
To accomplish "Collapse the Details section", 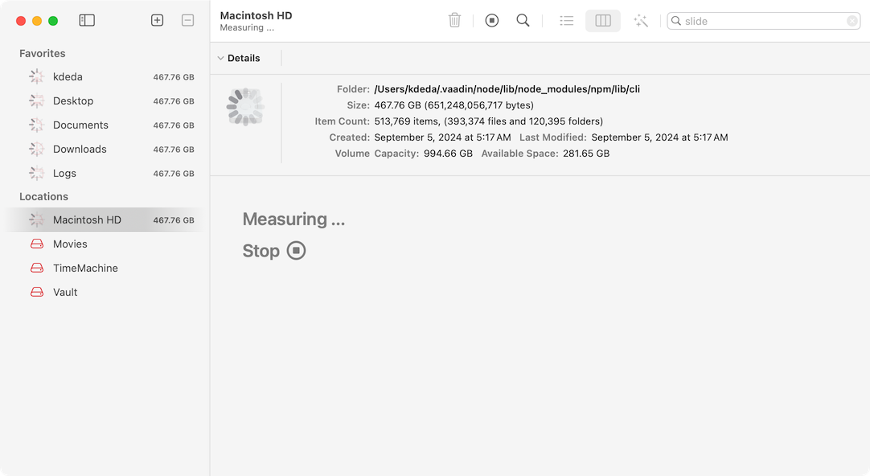I will (x=221, y=58).
